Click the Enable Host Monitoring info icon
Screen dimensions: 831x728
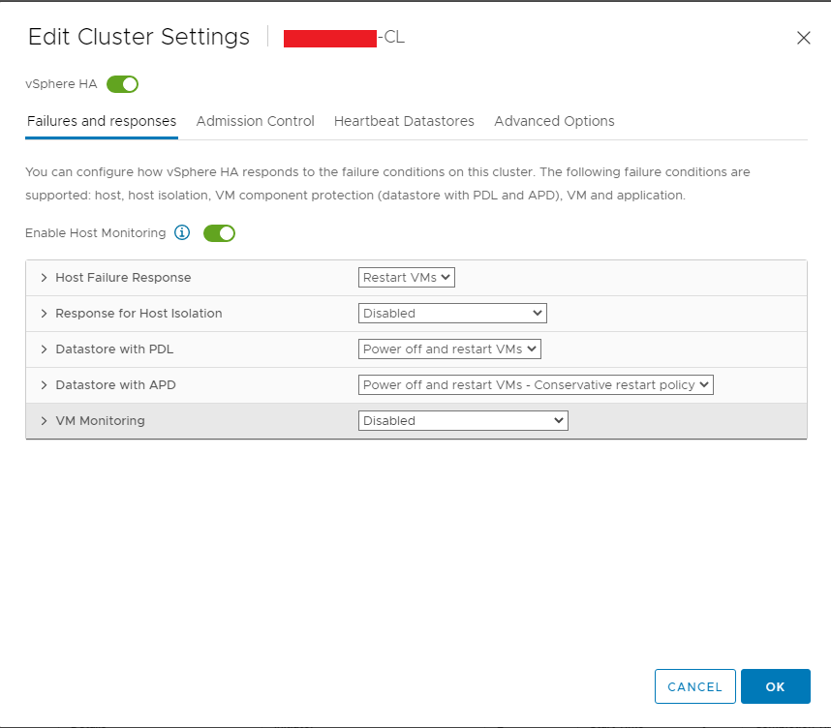tap(182, 232)
